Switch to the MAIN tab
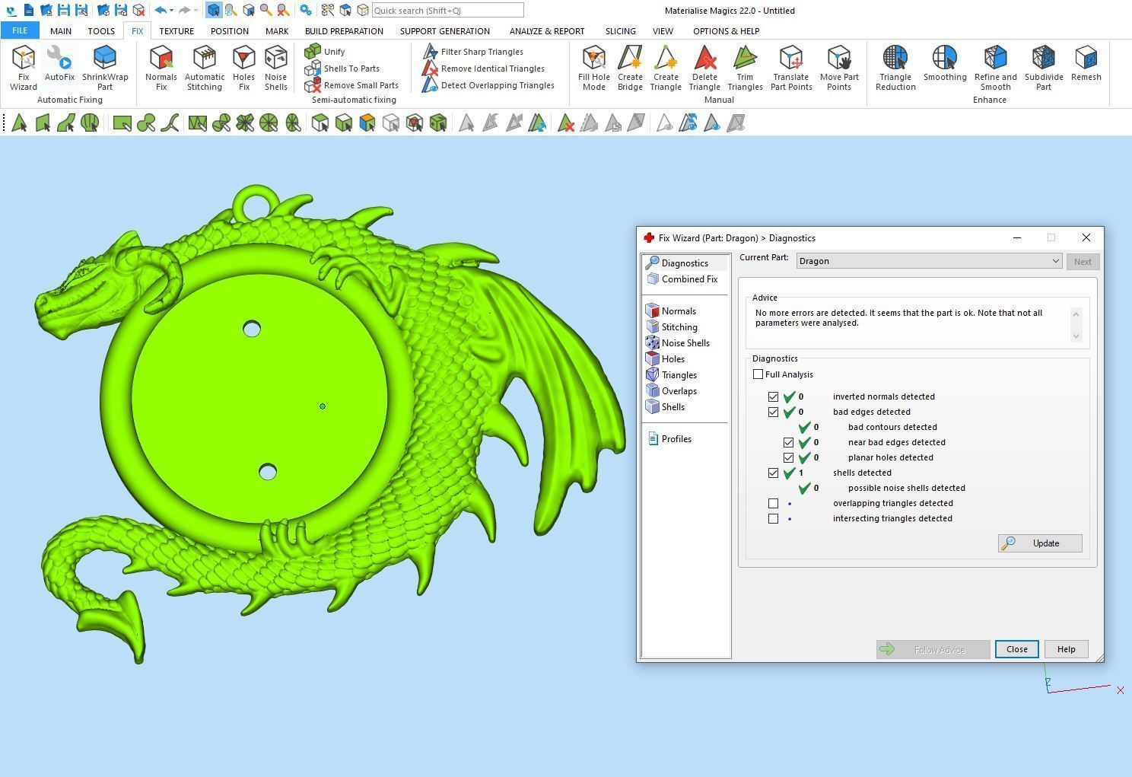The height and width of the screenshot is (777, 1132). pyautogui.click(x=61, y=31)
